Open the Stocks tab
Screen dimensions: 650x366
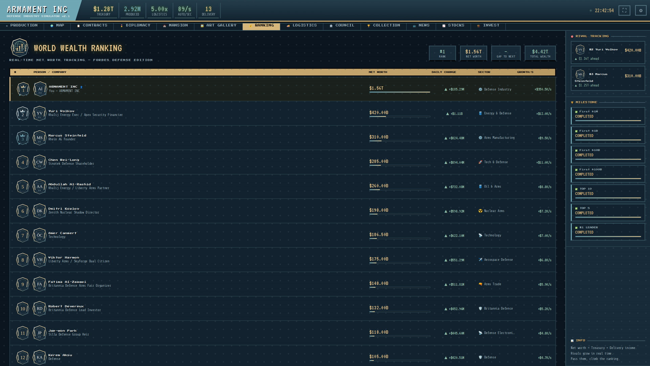453,25
